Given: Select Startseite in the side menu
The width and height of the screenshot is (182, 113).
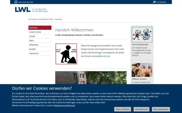Looking at the screenshot, I should 40,28.
